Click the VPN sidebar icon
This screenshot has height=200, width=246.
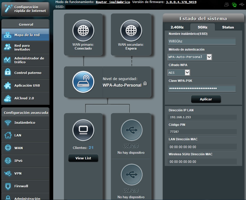point(8,173)
